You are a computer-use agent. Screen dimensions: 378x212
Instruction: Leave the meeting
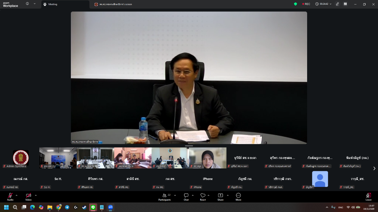[368, 196]
